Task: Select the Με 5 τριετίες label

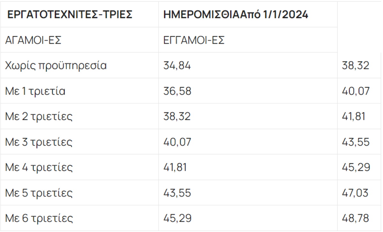Action: 39,193
